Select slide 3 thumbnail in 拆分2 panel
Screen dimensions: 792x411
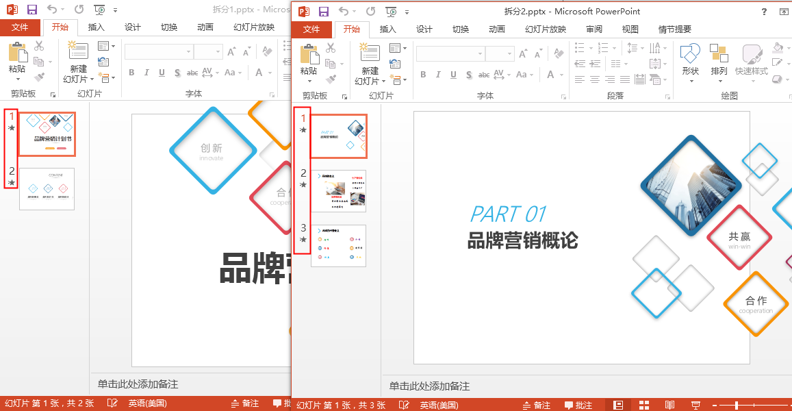[338, 246]
